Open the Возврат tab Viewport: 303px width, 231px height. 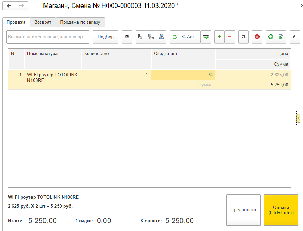click(43, 22)
